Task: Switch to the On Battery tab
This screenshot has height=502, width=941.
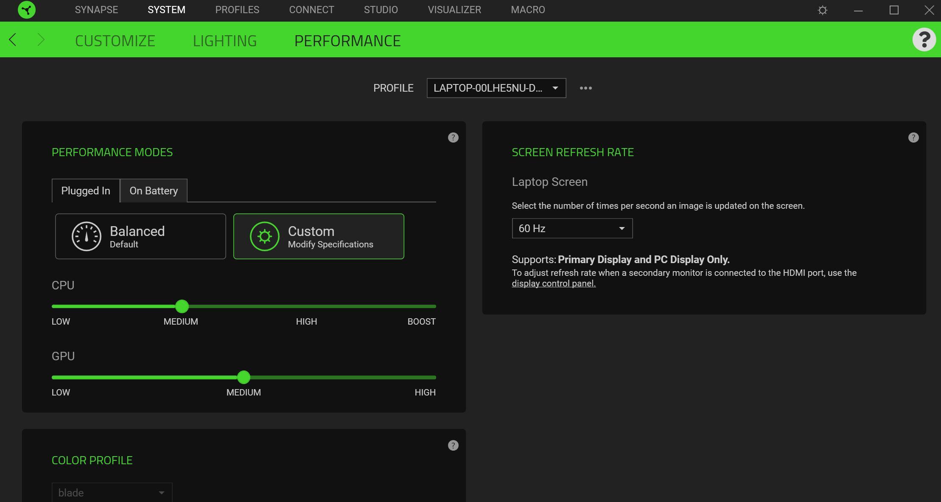Action: coord(154,191)
